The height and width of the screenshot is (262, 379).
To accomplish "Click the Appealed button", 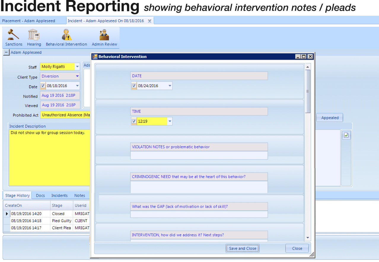I will 329,118.
